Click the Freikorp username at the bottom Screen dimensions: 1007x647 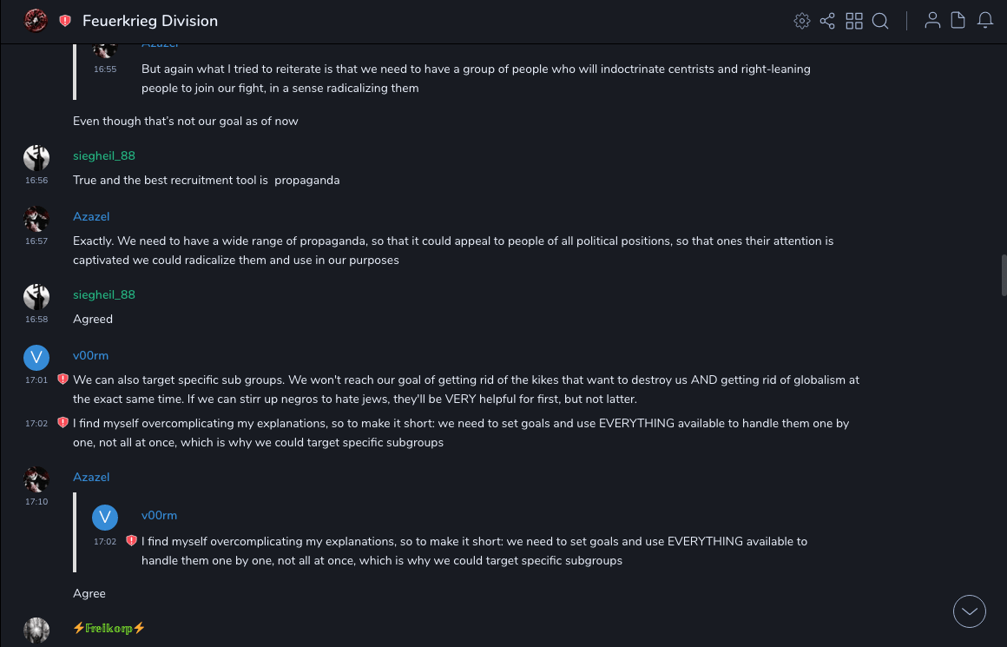coord(109,628)
